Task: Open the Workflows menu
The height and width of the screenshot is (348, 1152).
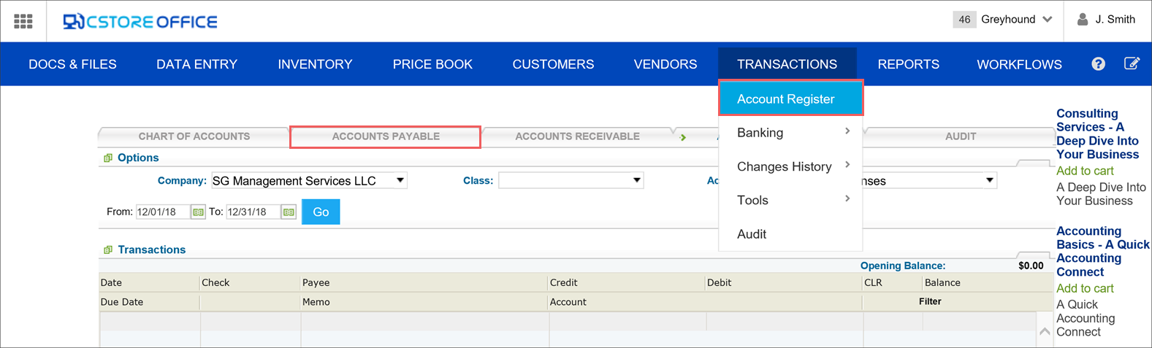Action: (x=1019, y=64)
